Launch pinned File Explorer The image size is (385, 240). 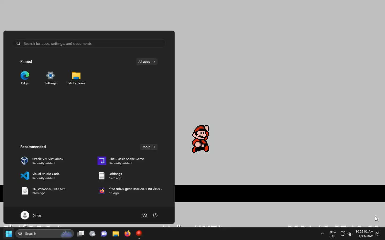coord(76,78)
